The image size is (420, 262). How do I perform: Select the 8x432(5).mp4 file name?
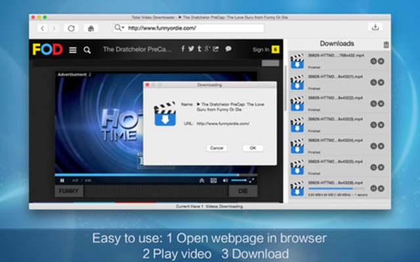coord(335,162)
